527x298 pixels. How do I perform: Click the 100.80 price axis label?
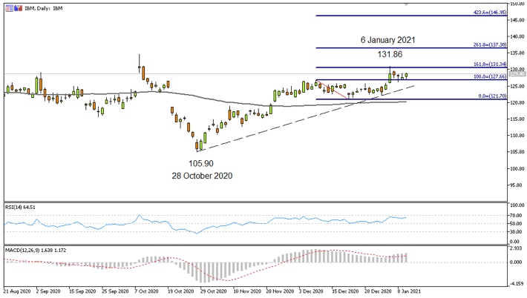518,169
